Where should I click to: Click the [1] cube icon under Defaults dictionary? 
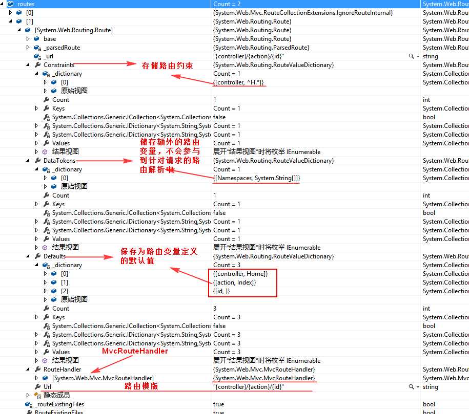pos(54,282)
